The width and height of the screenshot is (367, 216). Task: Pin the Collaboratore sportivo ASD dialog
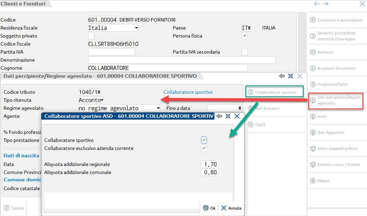tap(219, 116)
